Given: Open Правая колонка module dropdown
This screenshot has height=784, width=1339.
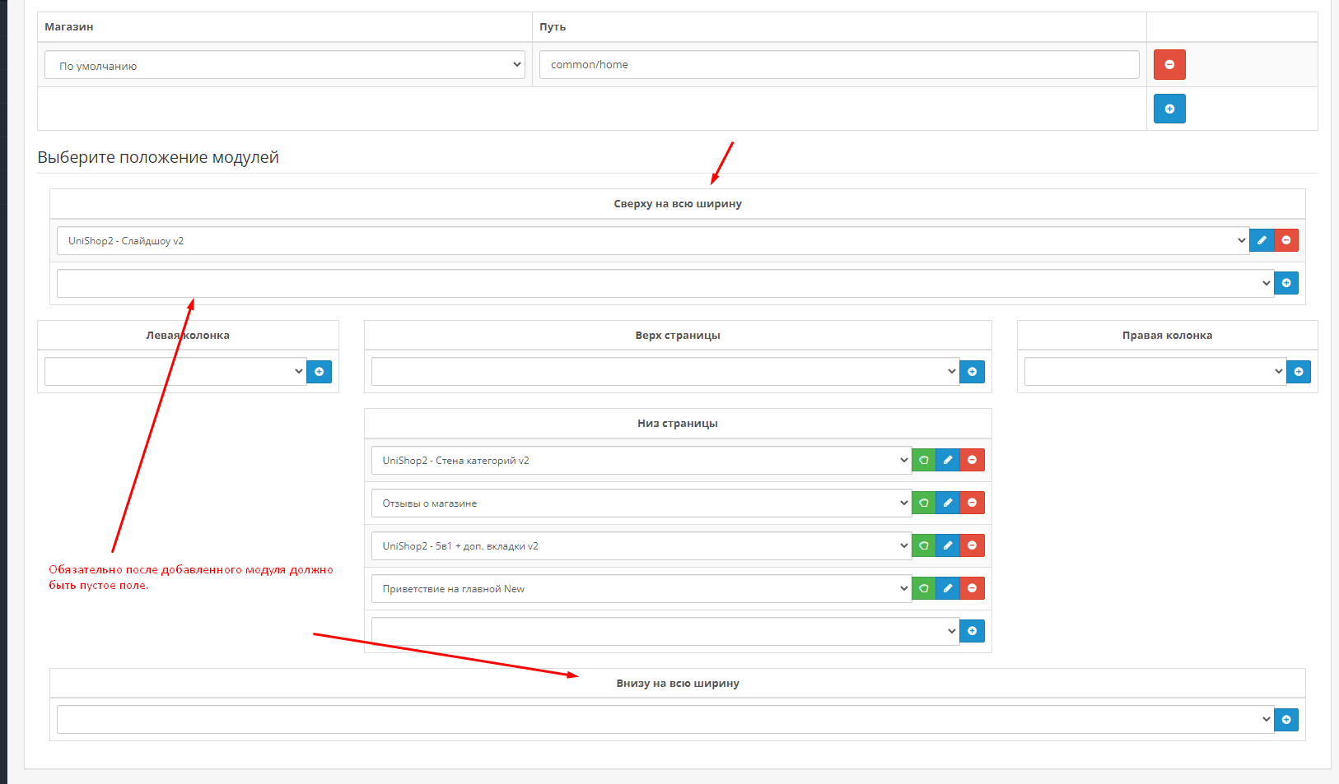Looking at the screenshot, I should 1155,372.
